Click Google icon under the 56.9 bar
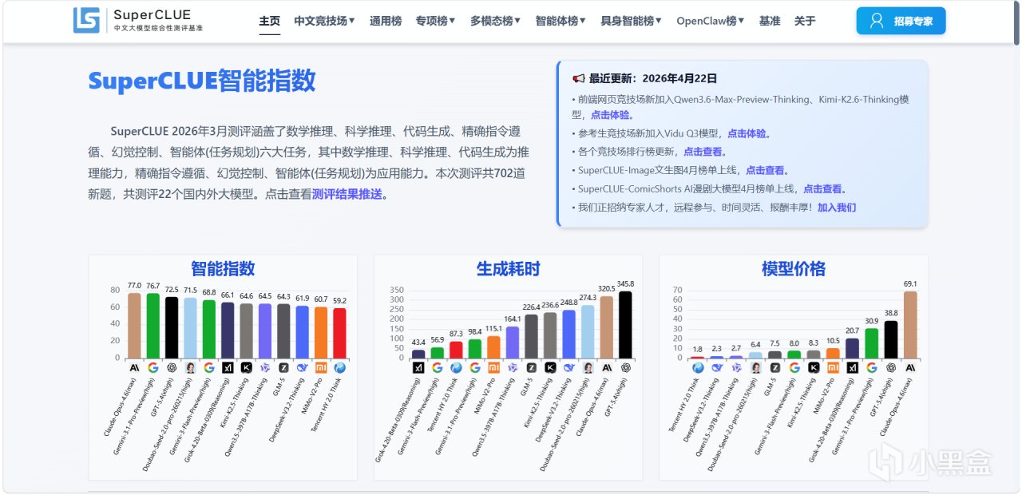1022x495 pixels. click(438, 367)
